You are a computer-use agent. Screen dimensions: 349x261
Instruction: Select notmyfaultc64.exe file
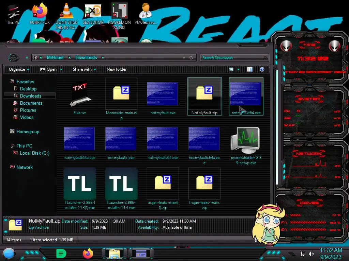click(163, 144)
